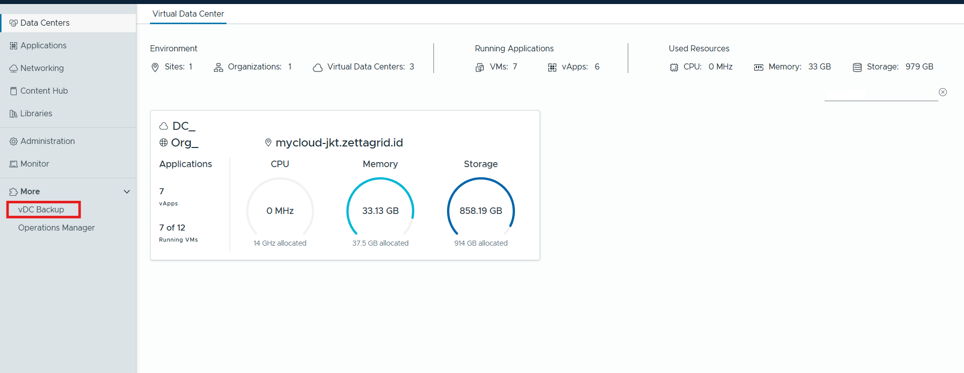
Task: Open the Data Centers sidebar item
Action: pyautogui.click(x=68, y=23)
